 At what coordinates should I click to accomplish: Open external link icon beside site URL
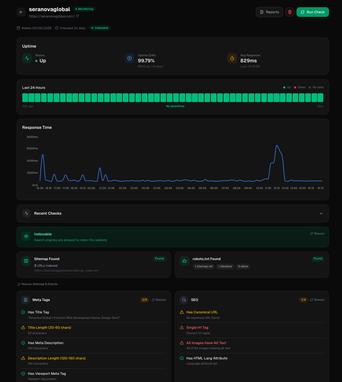[78, 16]
